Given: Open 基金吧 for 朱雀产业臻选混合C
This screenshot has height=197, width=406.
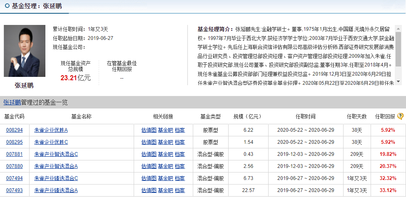Looking at the screenshot, I should (x=165, y=178).
